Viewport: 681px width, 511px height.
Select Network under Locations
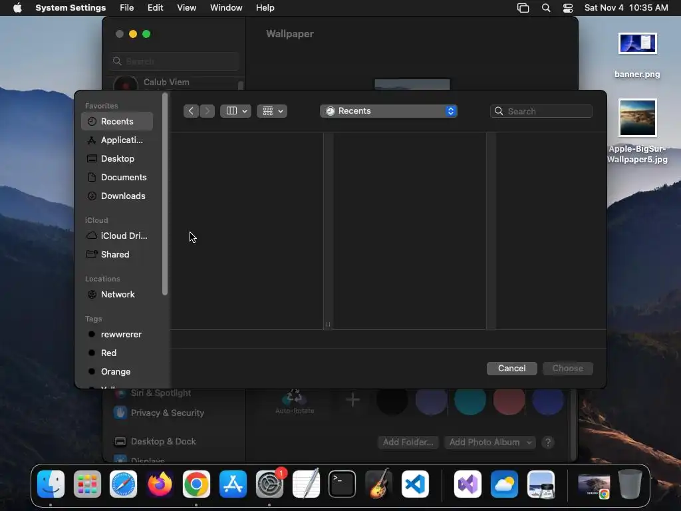point(117,294)
